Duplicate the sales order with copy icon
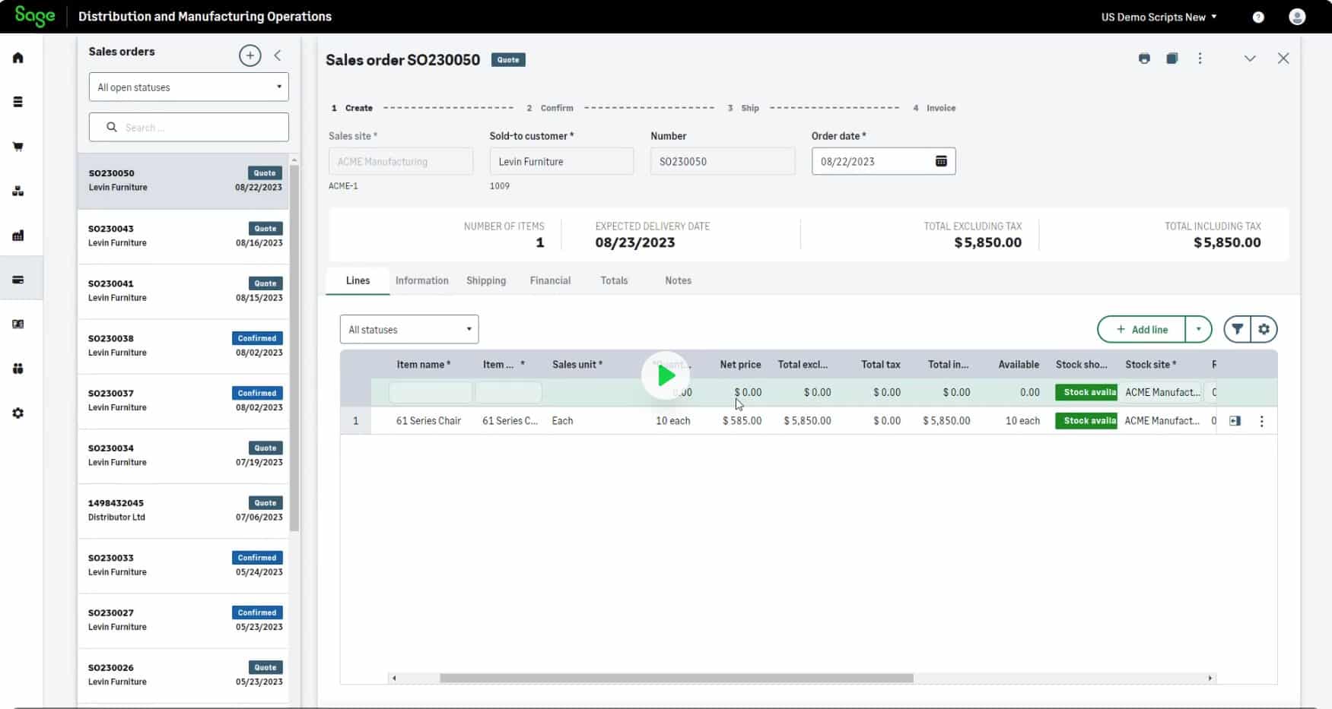This screenshot has height=709, width=1332. tap(1172, 59)
